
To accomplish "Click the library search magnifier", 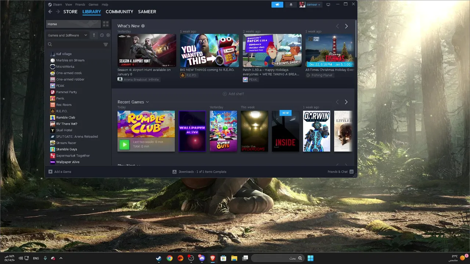I will (x=50, y=44).
